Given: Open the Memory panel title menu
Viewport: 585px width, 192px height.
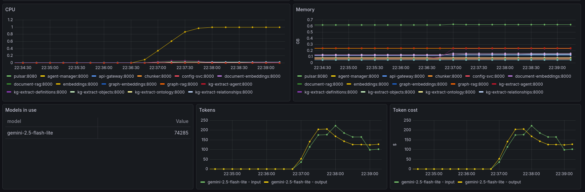Looking at the screenshot, I should [305, 10].
